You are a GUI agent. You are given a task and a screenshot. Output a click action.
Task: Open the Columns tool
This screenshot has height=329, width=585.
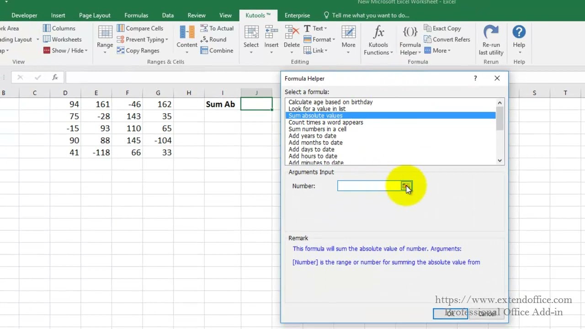coord(59,28)
